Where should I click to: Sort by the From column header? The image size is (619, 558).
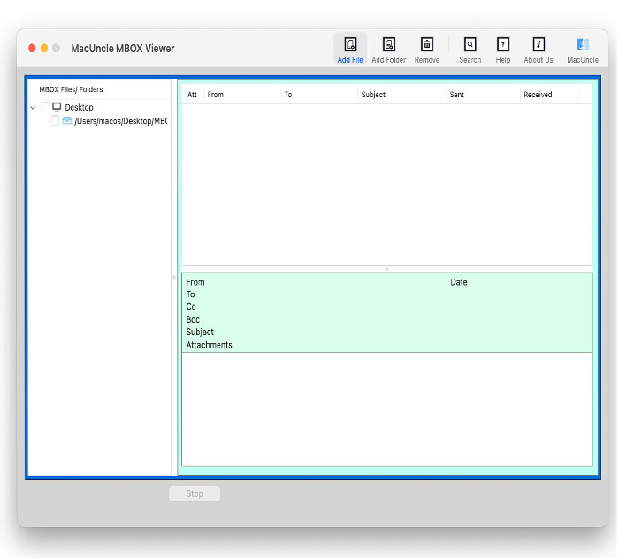coord(216,95)
